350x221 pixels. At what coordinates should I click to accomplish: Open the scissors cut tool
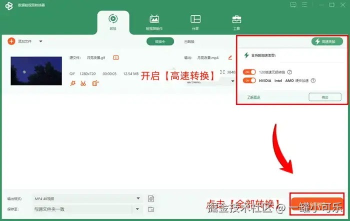(x=83, y=83)
